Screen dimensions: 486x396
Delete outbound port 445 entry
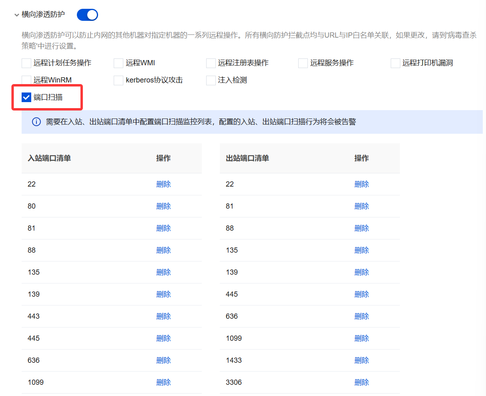[x=361, y=294]
